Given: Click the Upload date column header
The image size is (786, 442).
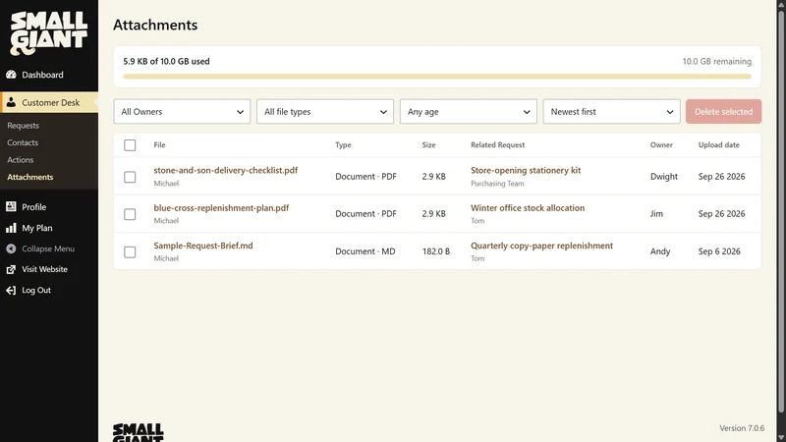Looking at the screenshot, I should 719,144.
